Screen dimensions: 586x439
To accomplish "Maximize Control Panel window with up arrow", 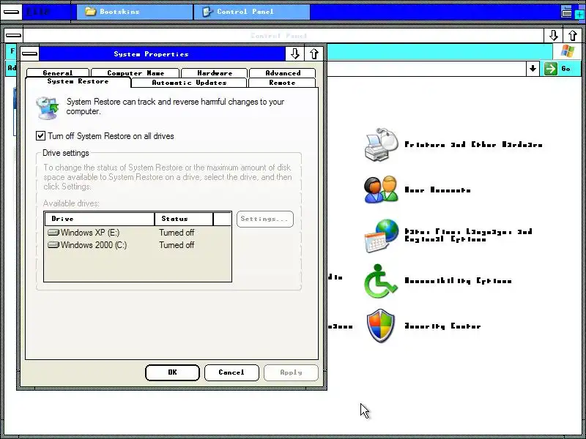I will click(573, 36).
